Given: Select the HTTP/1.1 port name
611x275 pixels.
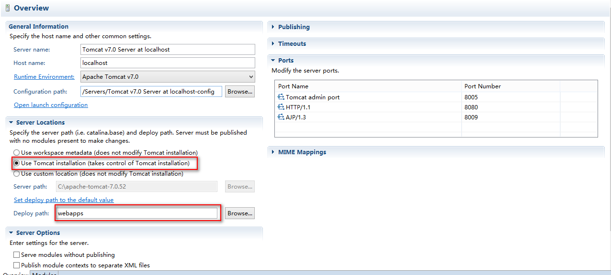Looking at the screenshot, I should [298, 107].
